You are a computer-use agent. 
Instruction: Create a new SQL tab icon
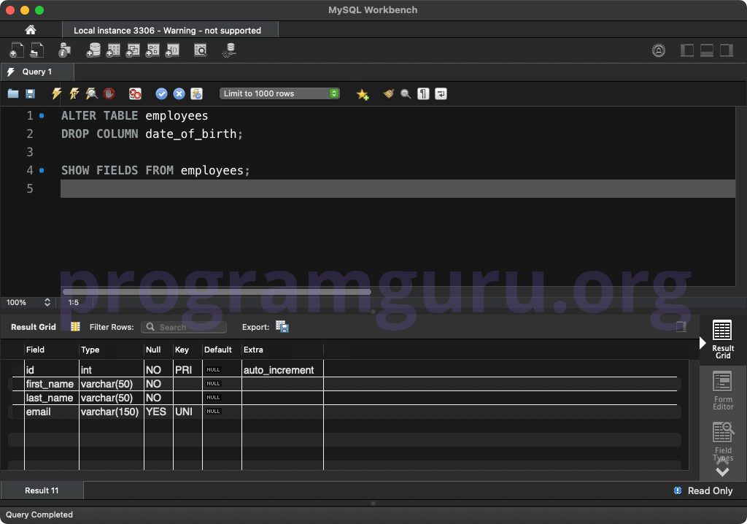16,50
